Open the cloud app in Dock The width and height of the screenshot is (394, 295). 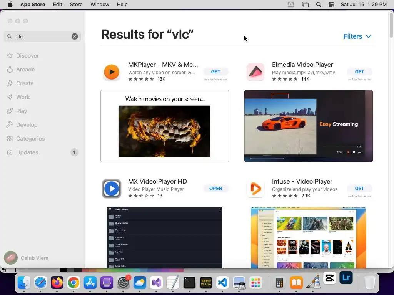(140, 283)
